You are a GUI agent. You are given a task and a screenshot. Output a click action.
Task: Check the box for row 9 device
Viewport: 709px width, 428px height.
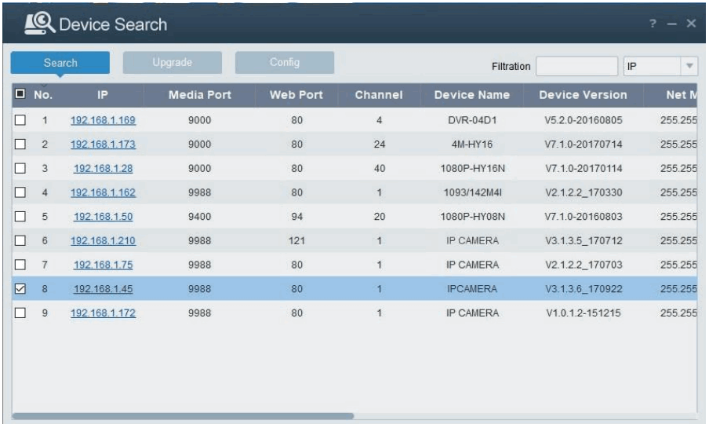20,313
